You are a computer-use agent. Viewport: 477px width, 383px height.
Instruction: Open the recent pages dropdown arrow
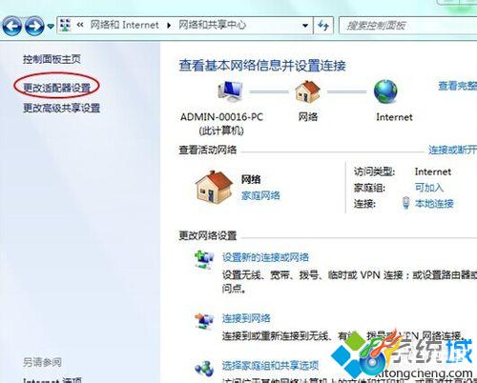51,27
